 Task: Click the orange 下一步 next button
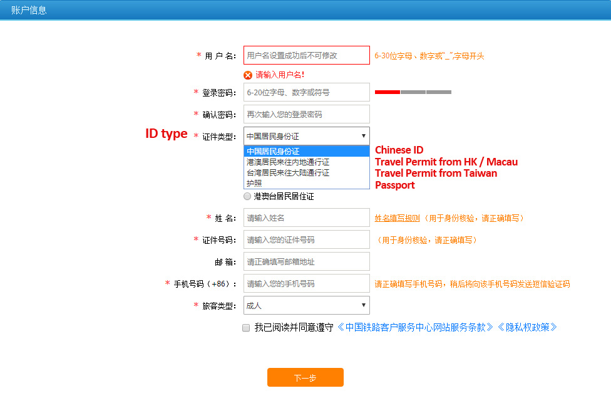point(305,377)
